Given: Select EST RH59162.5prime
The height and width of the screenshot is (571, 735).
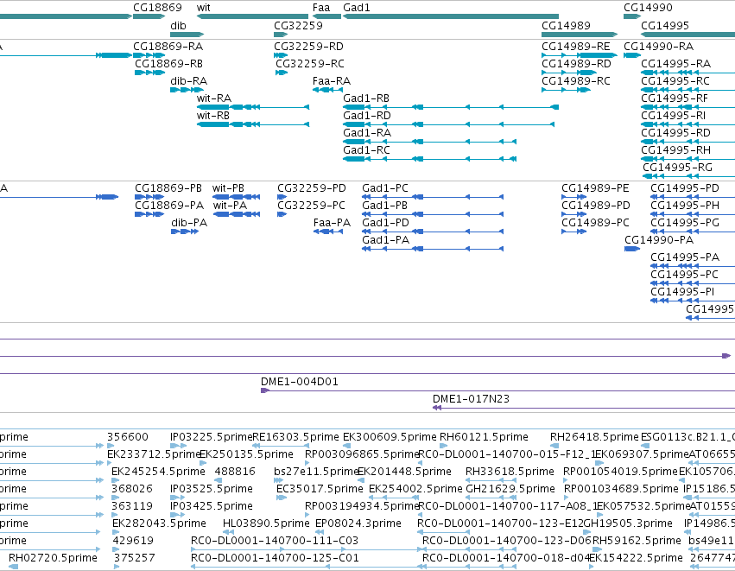Looking at the screenshot, I should click(x=598, y=549).
